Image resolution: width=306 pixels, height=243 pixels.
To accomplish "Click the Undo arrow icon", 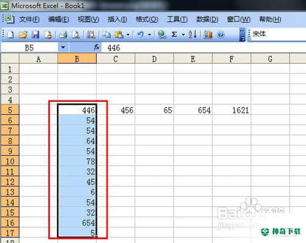I will click(140, 34).
